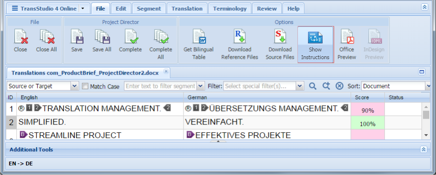Open the TransStudio 4 Online menu arrow
436x175 pixels.
[x=83, y=9]
